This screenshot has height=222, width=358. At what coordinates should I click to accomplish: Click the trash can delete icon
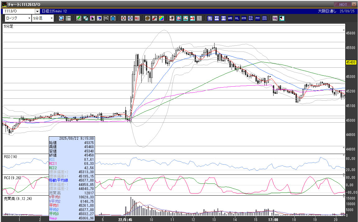coord(113,18)
